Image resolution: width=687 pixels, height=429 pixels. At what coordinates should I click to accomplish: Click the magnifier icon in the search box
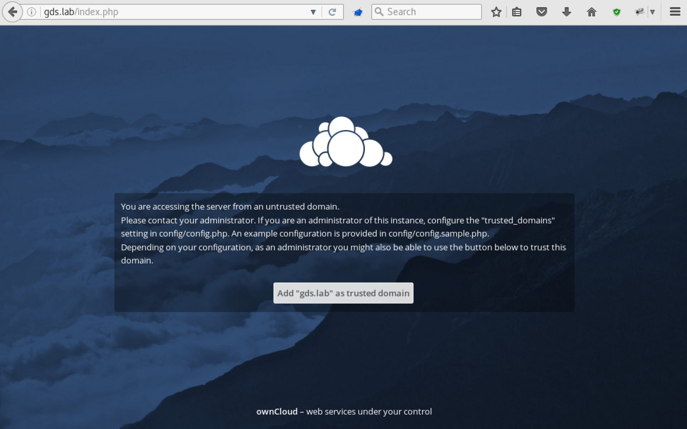tap(379, 12)
